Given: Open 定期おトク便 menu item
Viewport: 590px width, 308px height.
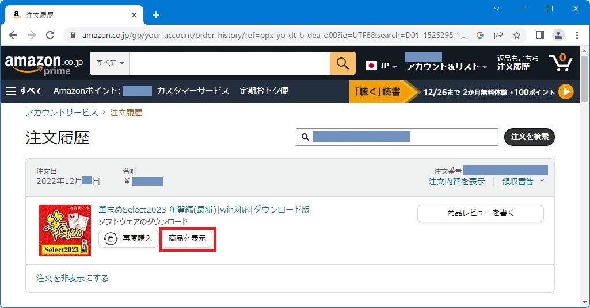Looking at the screenshot, I should [264, 91].
